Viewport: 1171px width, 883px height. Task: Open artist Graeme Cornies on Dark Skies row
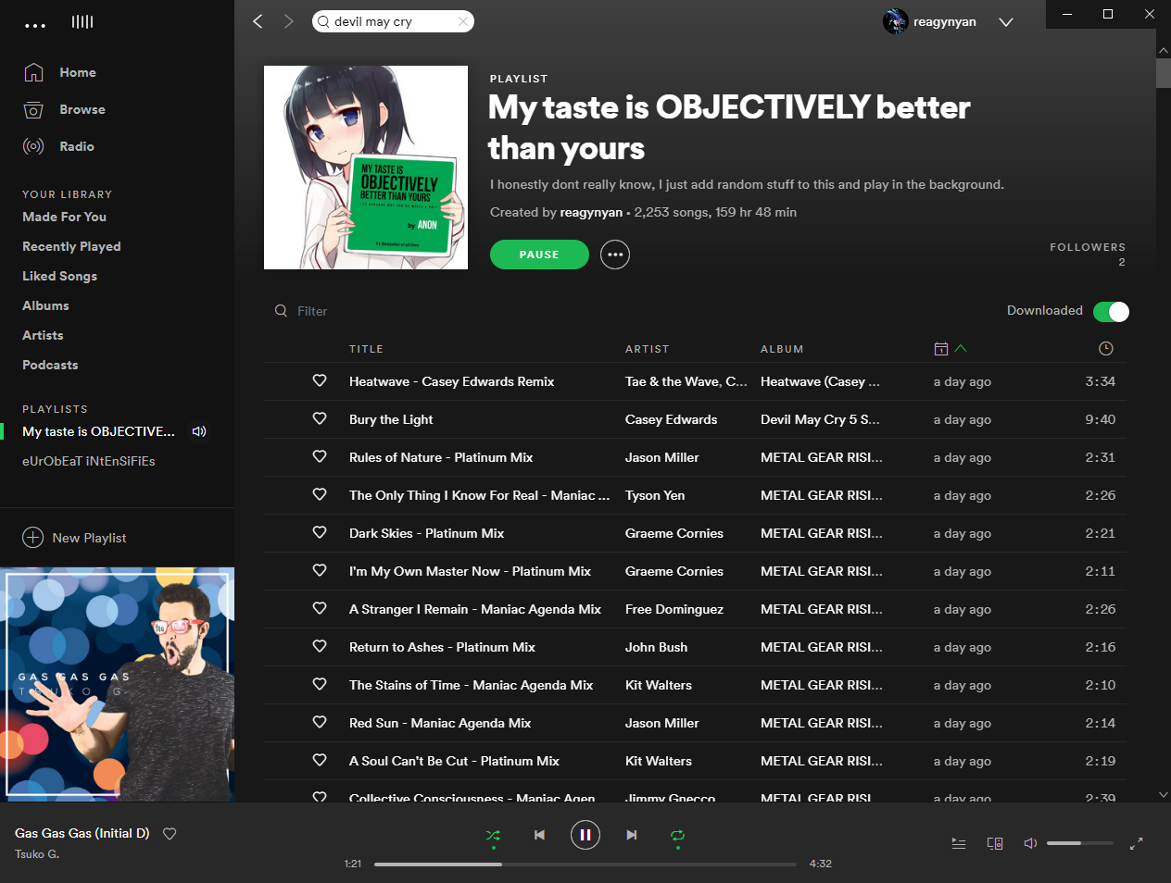click(x=674, y=533)
